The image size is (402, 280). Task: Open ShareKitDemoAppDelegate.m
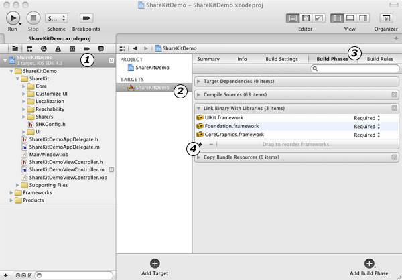point(61,147)
